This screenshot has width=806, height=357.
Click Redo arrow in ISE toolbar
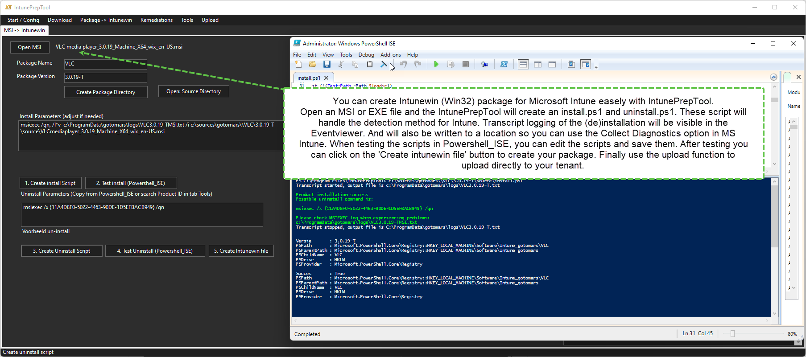418,65
